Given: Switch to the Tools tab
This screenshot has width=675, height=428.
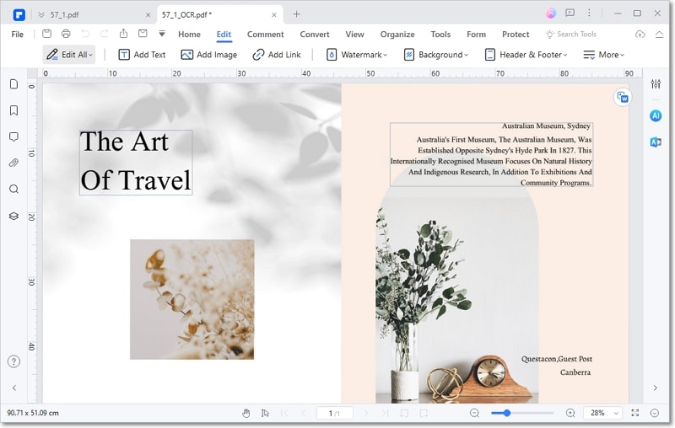Looking at the screenshot, I should pyautogui.click(x=440, y=34).
